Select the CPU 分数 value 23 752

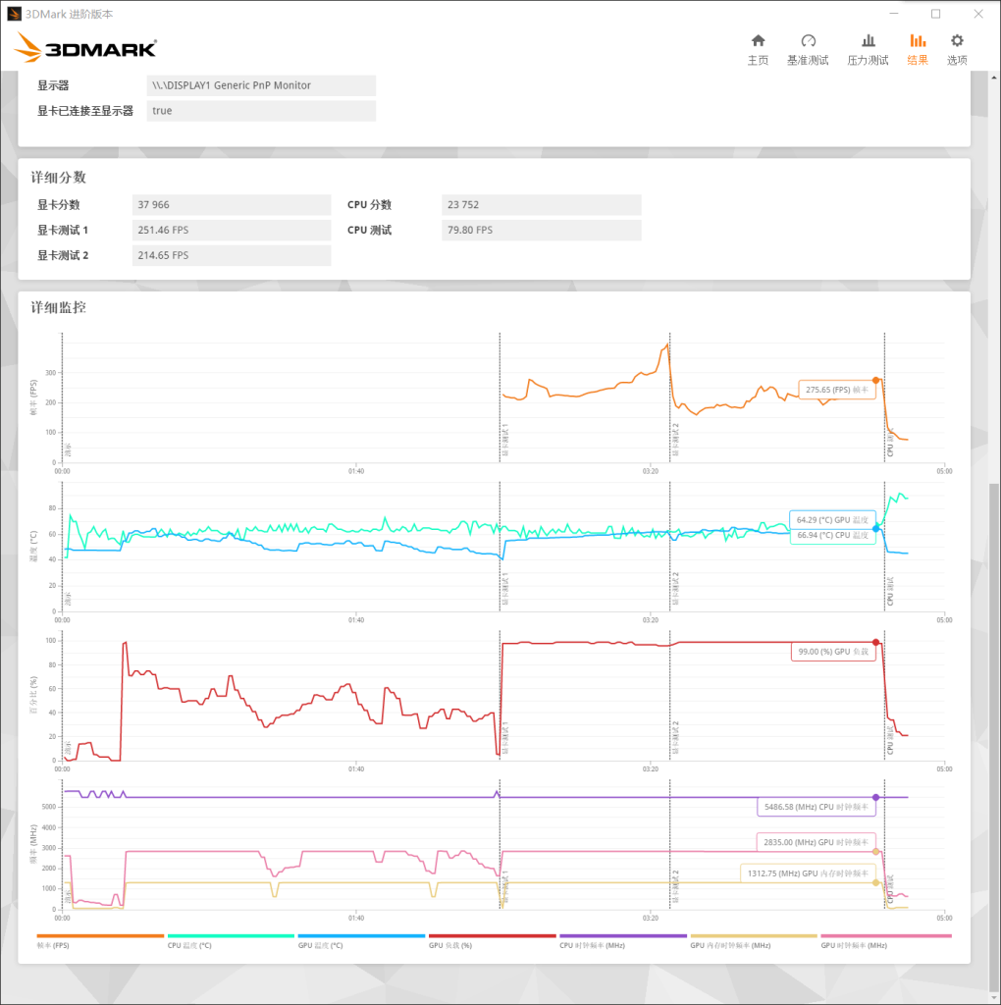click(x=542, y=205)
